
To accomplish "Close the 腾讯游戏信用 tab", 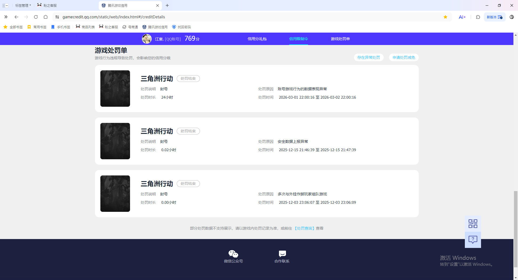I will pyautogui.click(x=158, y=5).
